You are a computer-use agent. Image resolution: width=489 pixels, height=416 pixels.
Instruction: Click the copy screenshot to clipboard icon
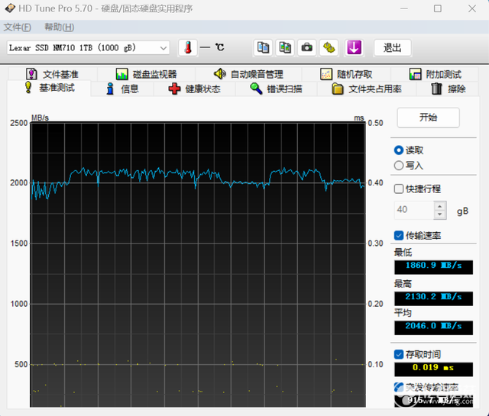point(285,47)
